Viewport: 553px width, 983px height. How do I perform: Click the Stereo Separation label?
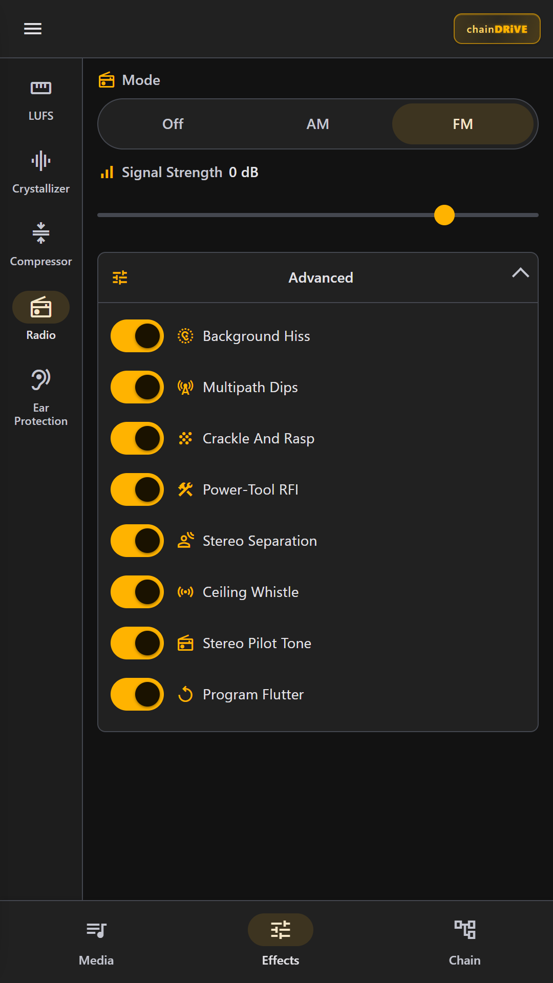[260, 541]
